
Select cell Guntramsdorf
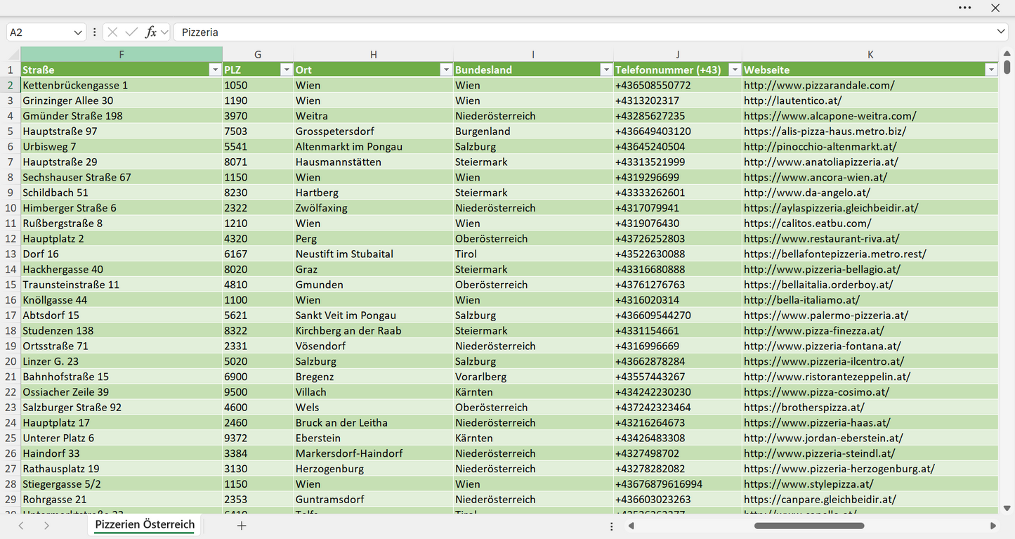[x=373, y=500]
